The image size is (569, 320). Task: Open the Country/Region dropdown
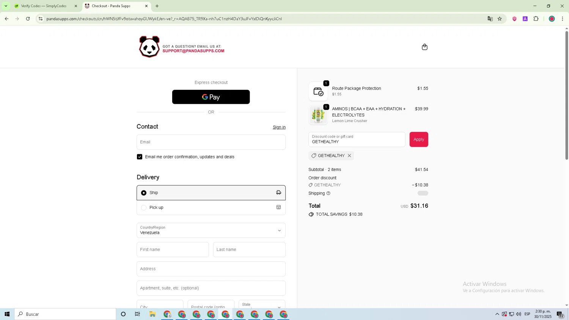(x=211, y=231)
